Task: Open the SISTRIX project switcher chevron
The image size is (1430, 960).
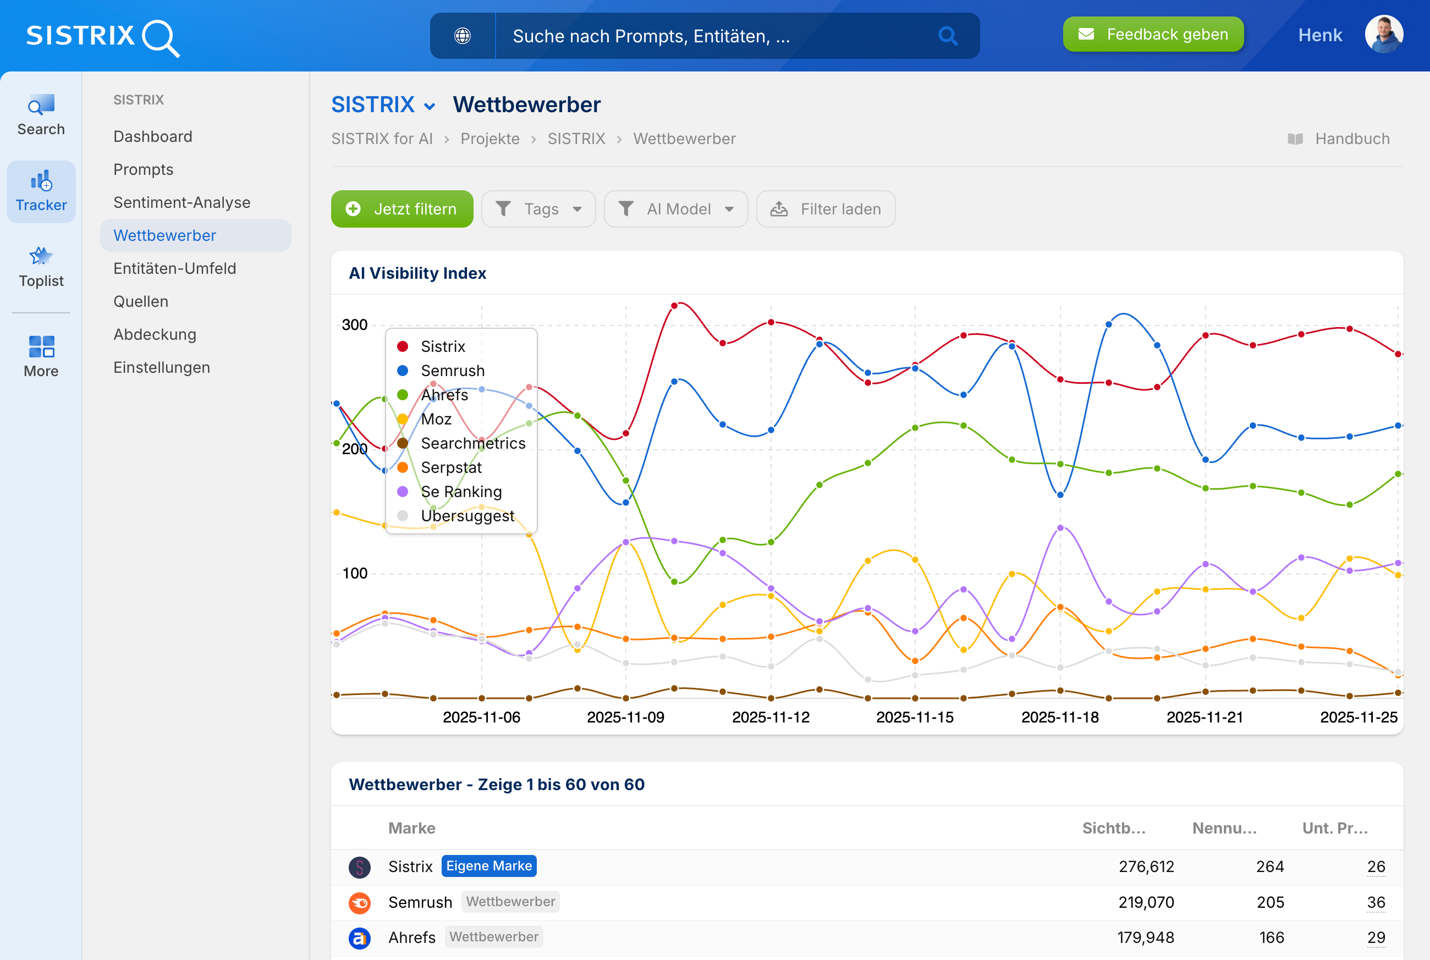Action: tap(430, 107)
